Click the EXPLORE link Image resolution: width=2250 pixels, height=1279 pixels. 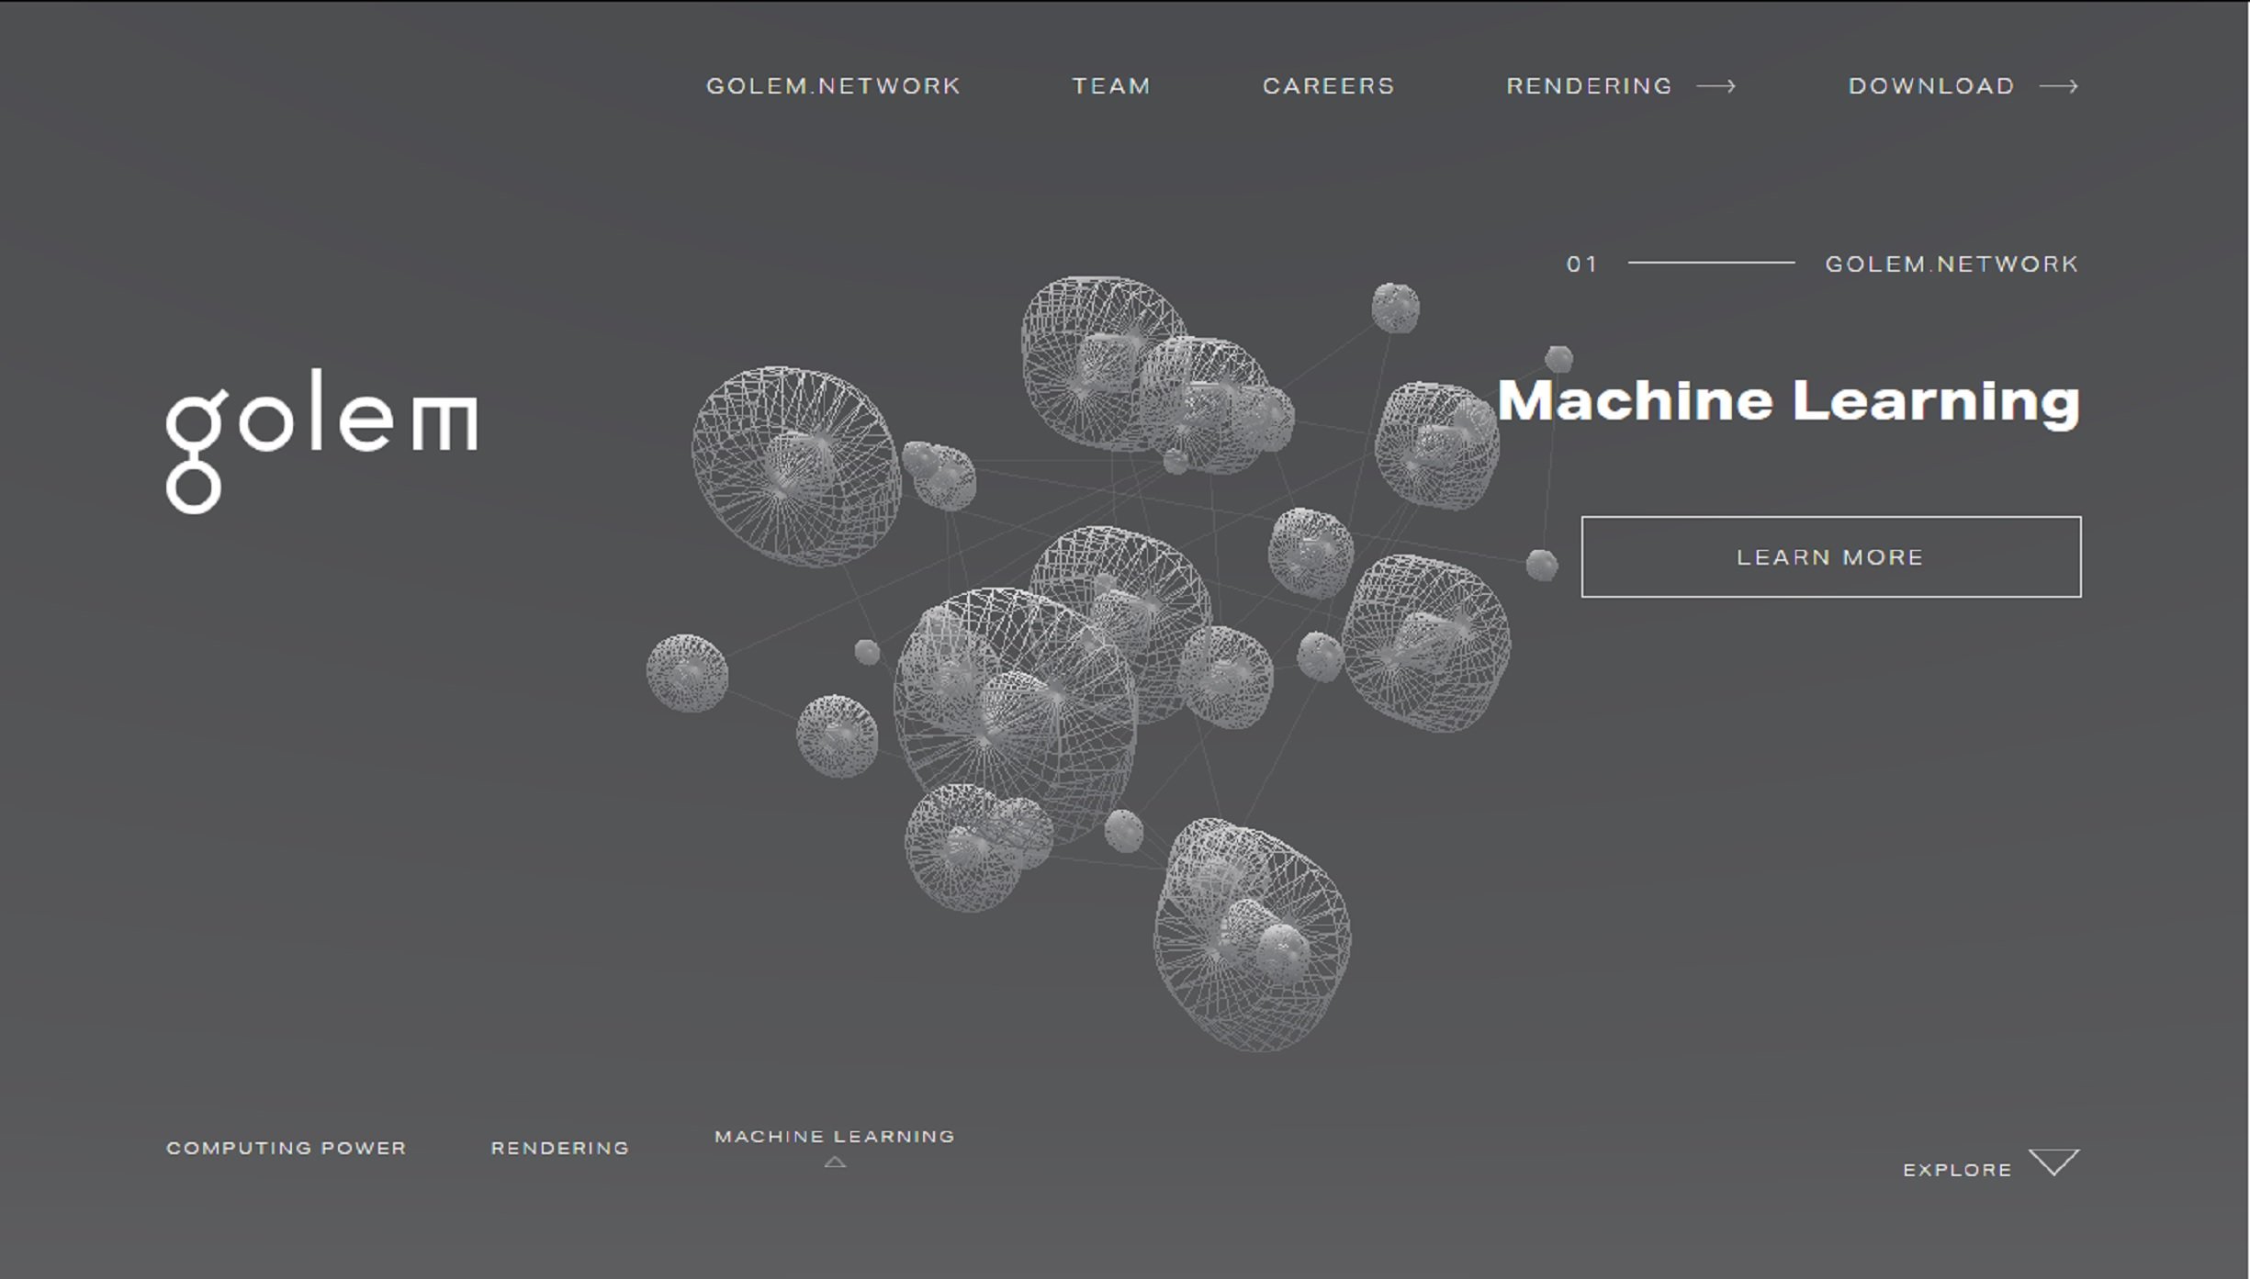pos(1957,1170)
